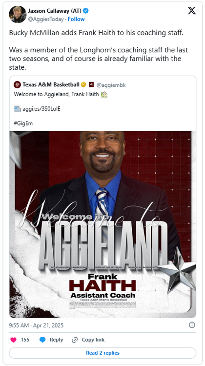Like the tweet with the heart icon
The height and width of the screenshot is (366, 205).
coord(14,340)
